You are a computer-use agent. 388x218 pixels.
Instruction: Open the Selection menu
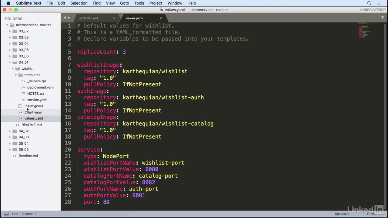point(79,3)
